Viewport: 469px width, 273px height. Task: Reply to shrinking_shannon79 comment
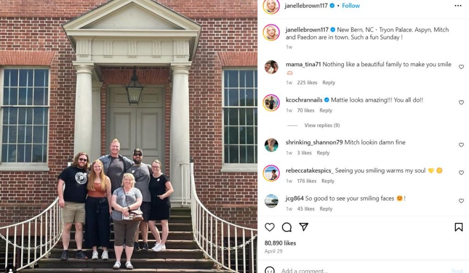323,153
